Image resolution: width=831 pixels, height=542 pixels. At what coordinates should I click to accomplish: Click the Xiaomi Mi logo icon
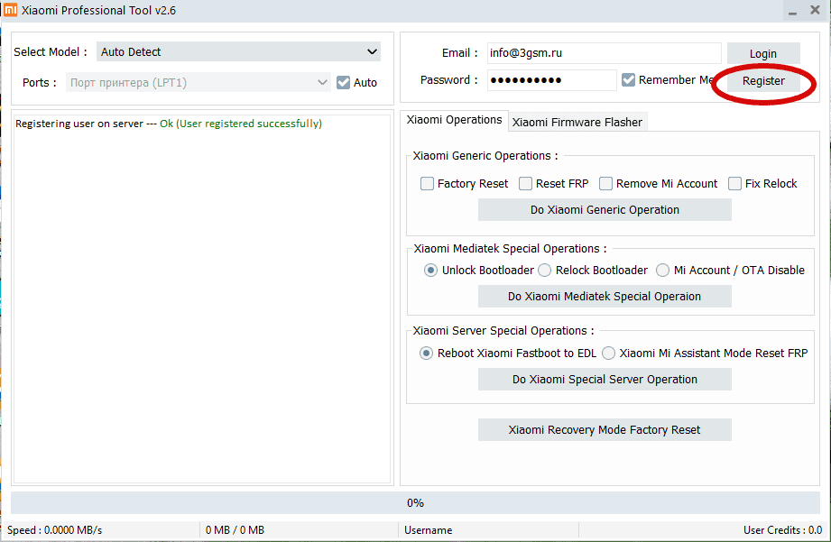tap(10, 10)
